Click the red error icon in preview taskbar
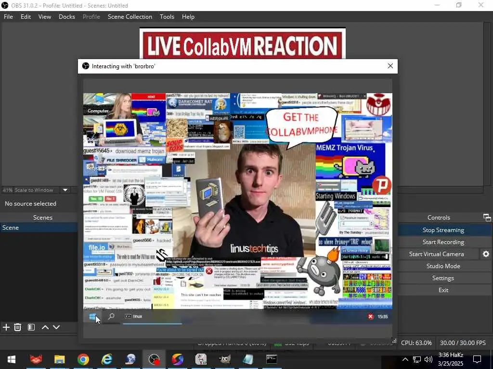 [370, 317]
